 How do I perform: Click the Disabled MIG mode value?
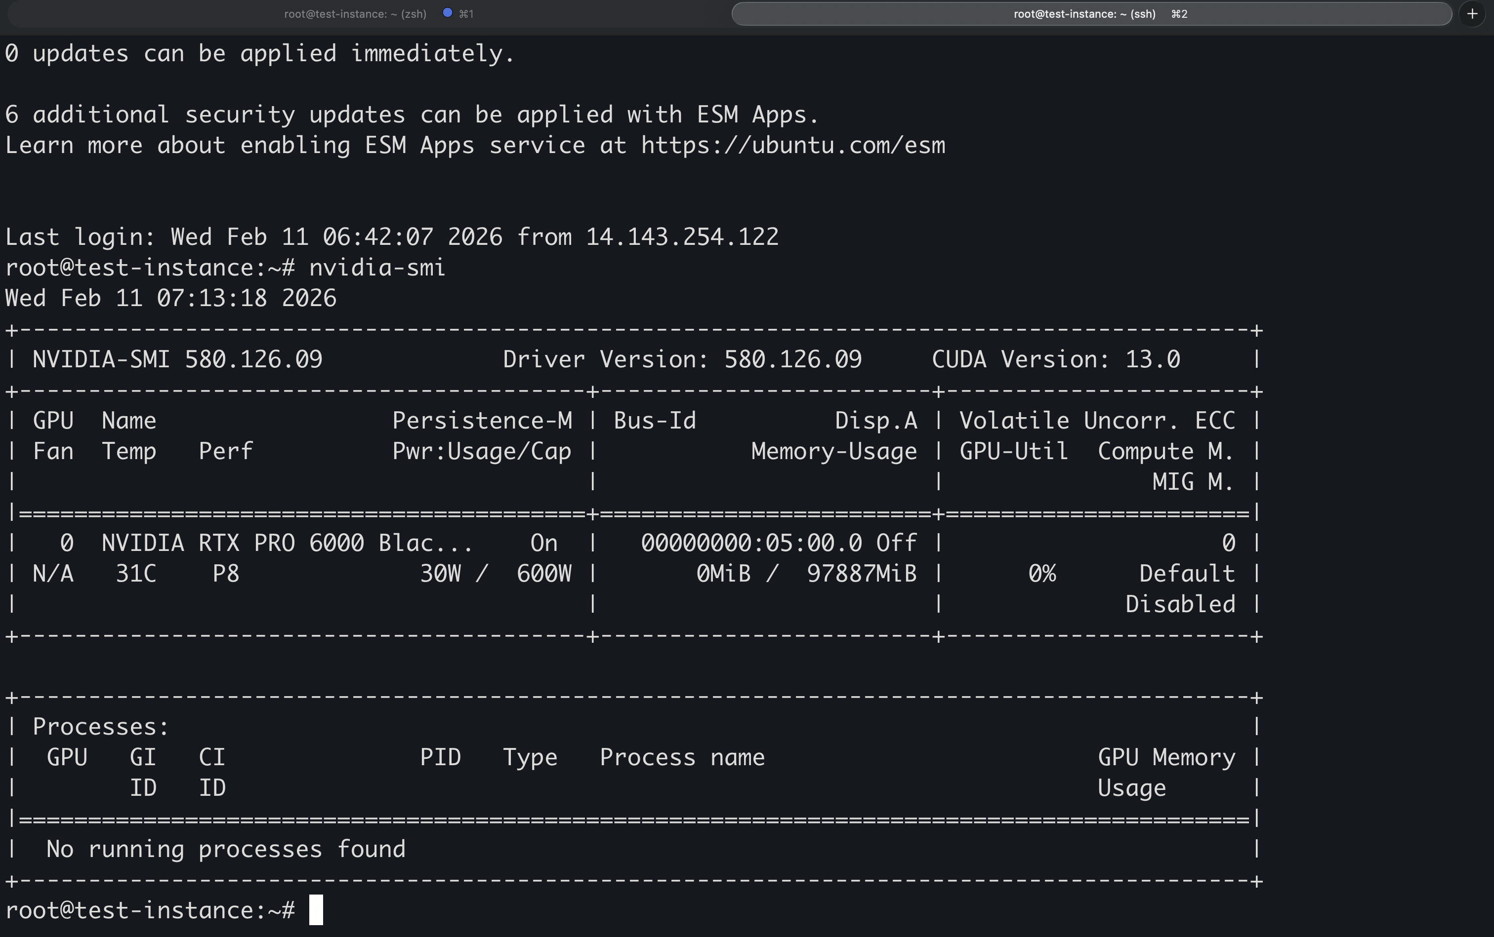[1180, 604]
